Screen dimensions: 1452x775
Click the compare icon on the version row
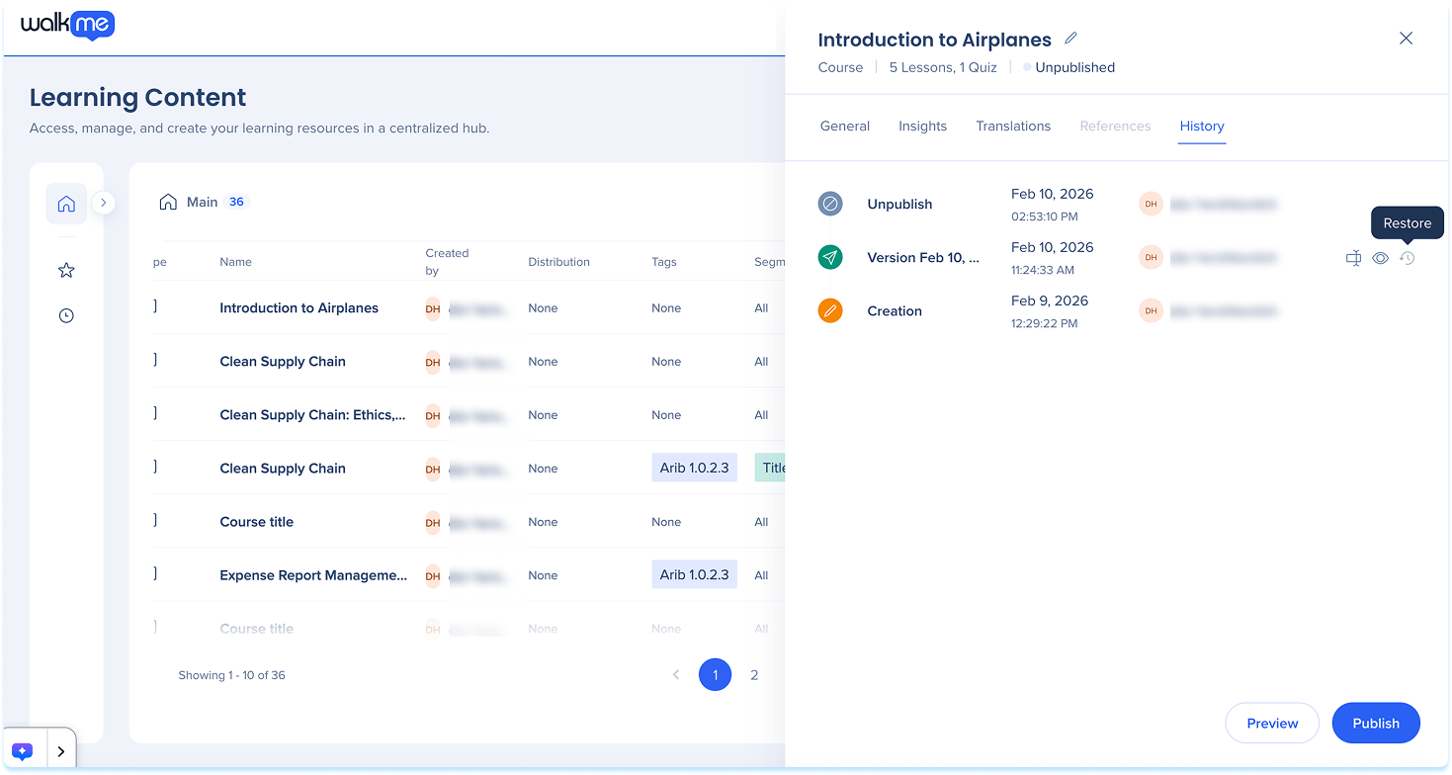[1353, 258]
